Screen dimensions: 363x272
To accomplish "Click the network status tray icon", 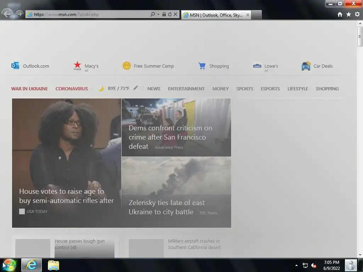I will [305, 265].
